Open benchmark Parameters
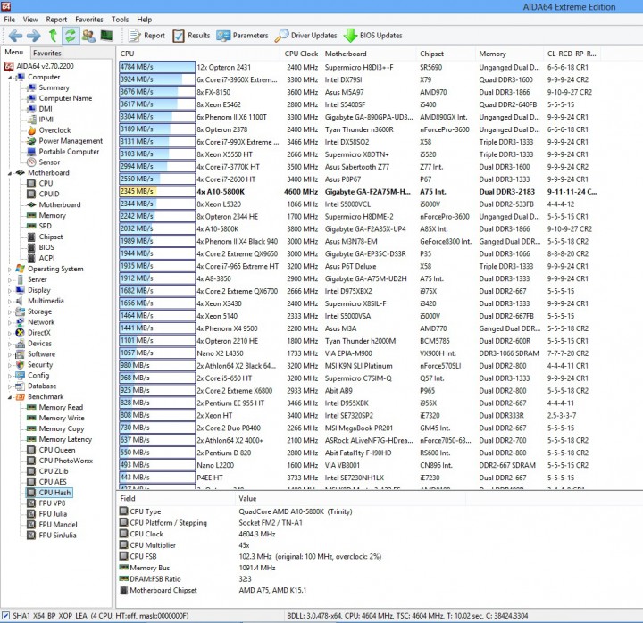 242,36
